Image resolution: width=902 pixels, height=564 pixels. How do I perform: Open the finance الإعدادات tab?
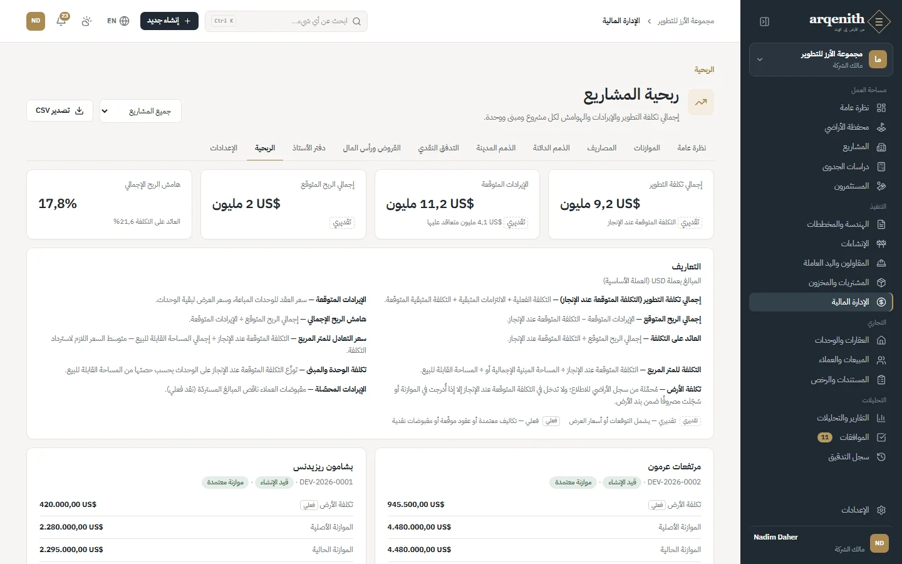pos(224,148)
